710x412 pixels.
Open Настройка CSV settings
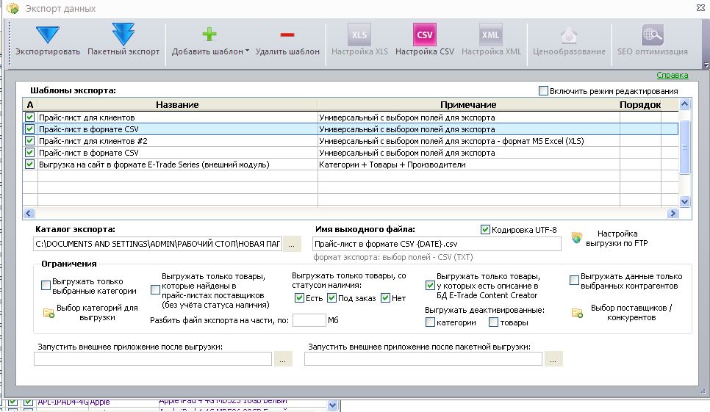tap(424, 40)
